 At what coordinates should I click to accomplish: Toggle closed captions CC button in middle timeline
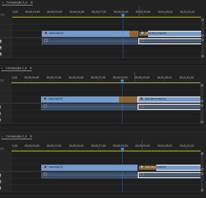tap(2, 80)
